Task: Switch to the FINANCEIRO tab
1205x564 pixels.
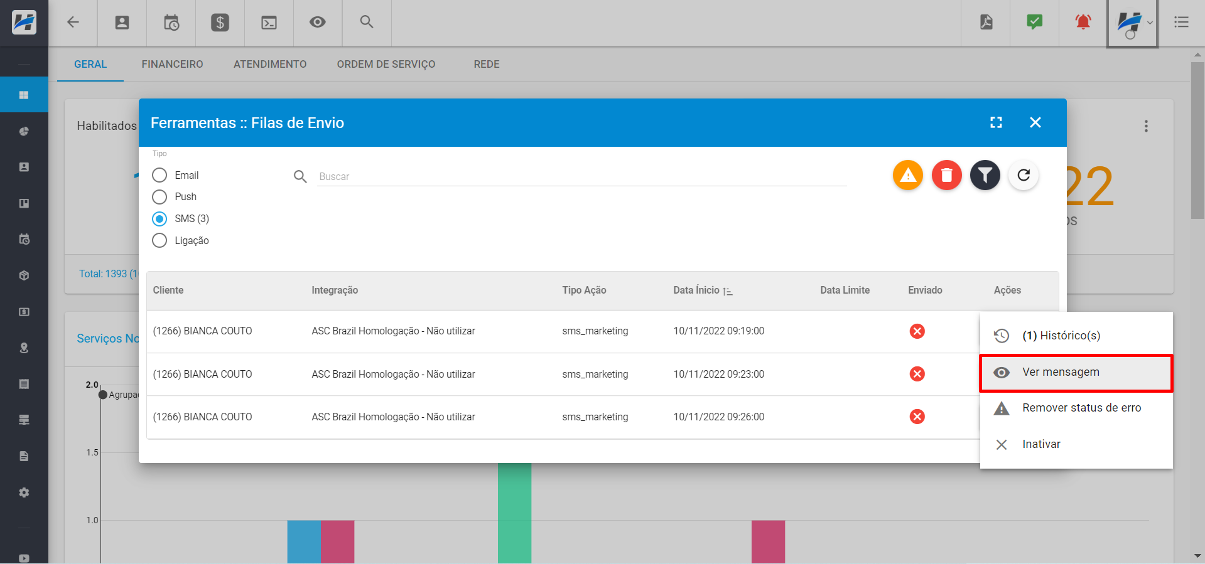Action: (172, 64)
